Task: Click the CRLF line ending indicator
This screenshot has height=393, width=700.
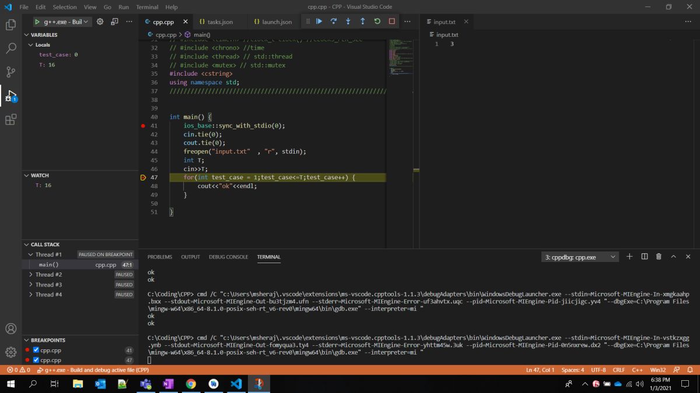Action: point(618,370)
